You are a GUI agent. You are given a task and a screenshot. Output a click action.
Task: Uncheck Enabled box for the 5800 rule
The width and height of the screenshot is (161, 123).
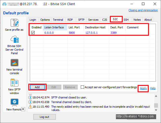(x=33, y=33)
